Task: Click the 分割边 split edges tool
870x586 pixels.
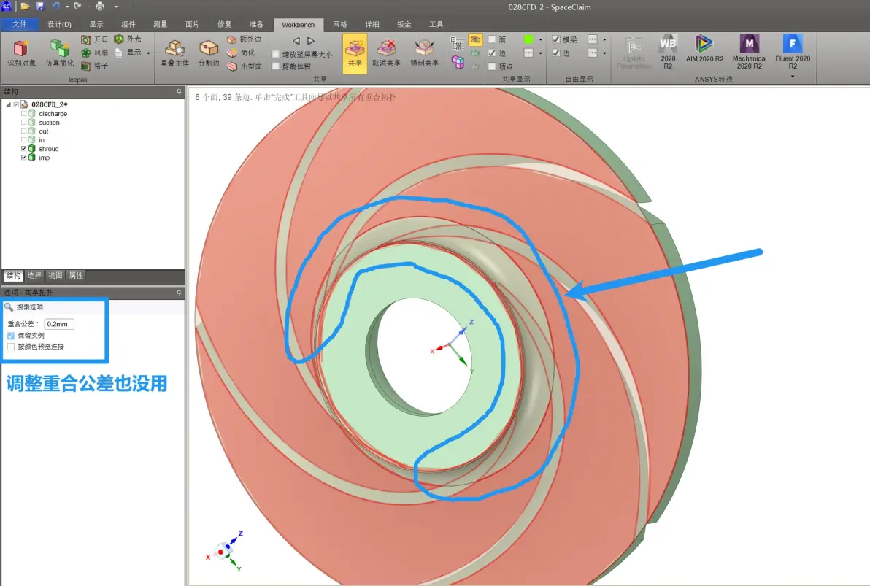Action: (x=209, y=53)
